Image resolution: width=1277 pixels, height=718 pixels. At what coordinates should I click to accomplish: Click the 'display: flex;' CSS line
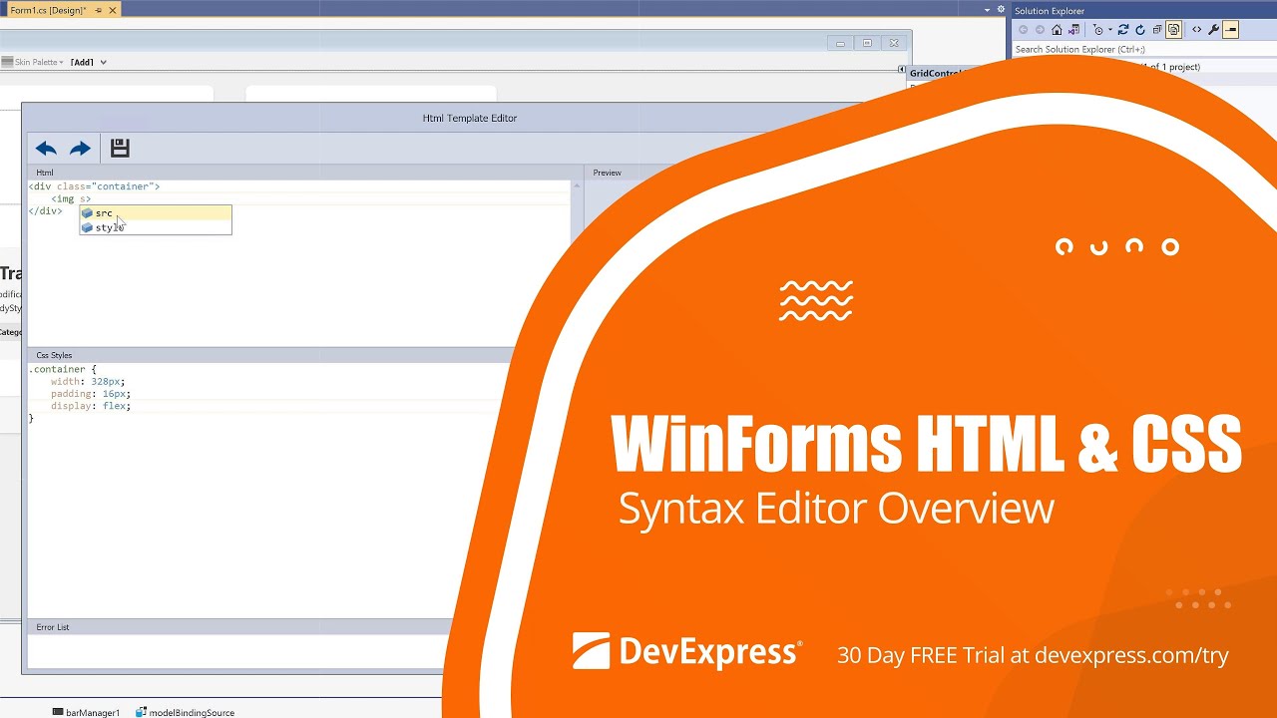point(91,406)
